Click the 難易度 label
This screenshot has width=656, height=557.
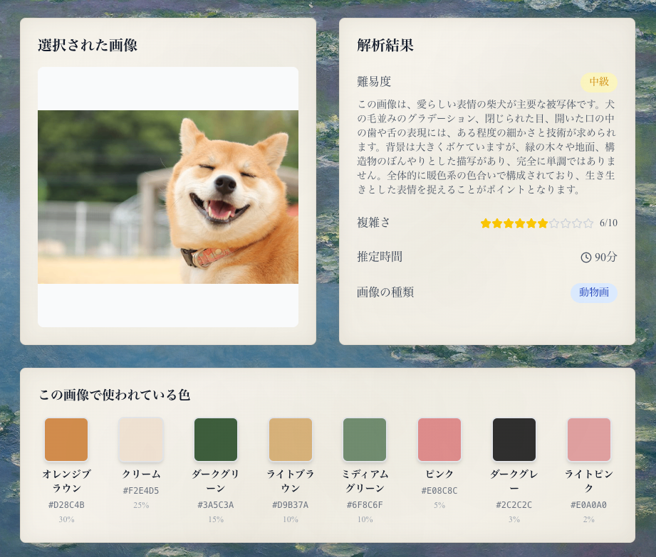coord(374,82)
